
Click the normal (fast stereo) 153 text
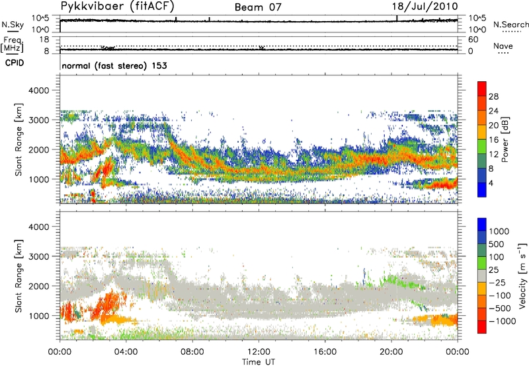click(x=114, y=65)
